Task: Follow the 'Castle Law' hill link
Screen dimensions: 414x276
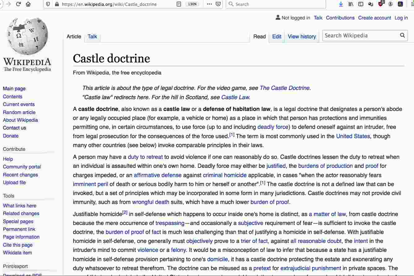Action: pos(235,97)
